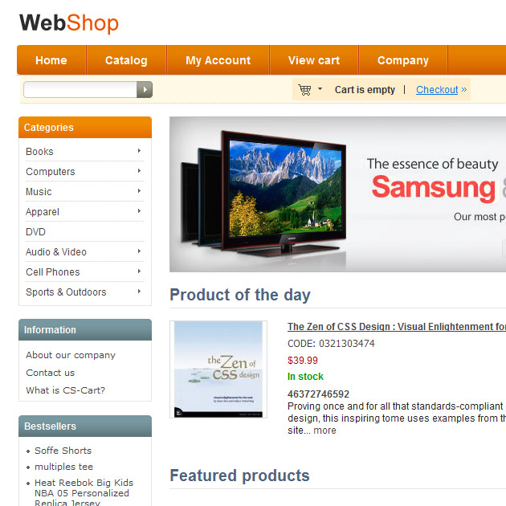The height and width of the screenshot is (506, 506).
Task: Click the Samsung TV banner image
Action: [x=337, y=194]
